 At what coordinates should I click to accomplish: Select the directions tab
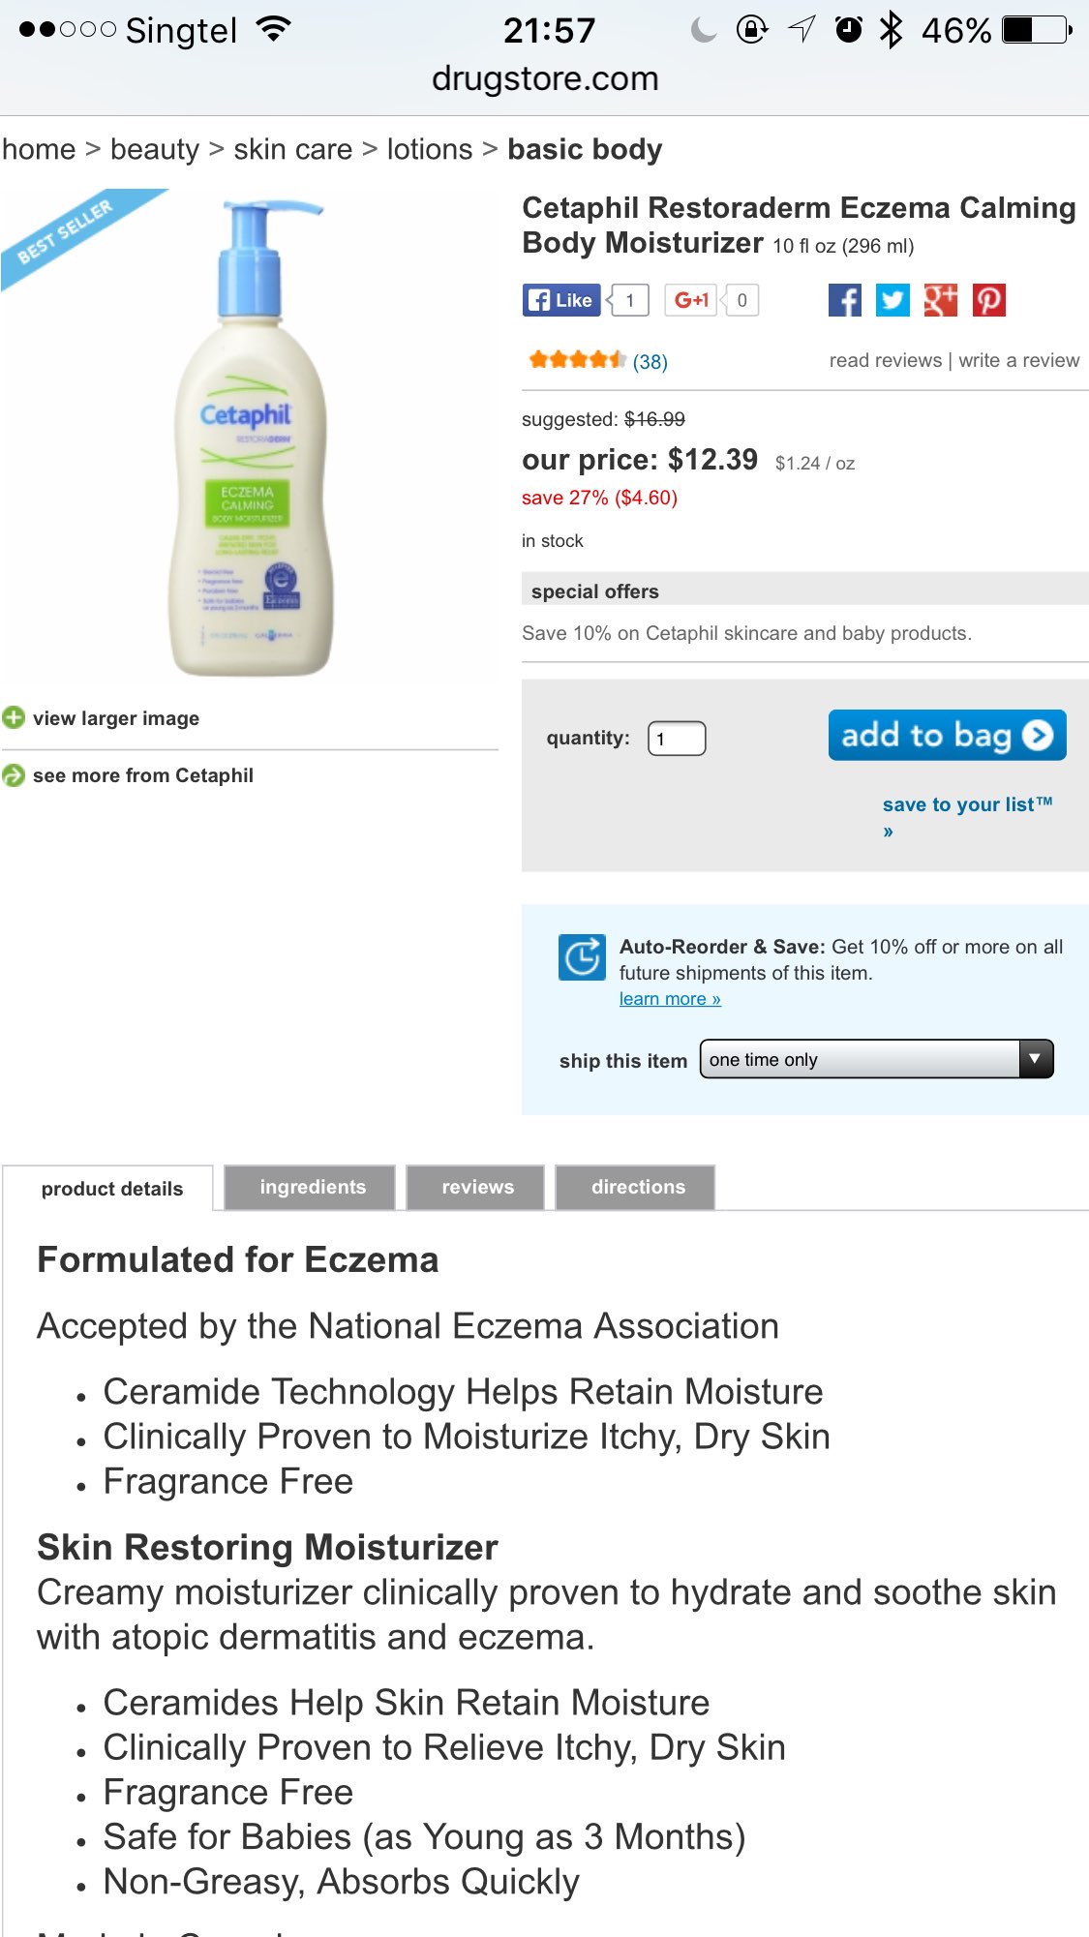coord(637,1187)
